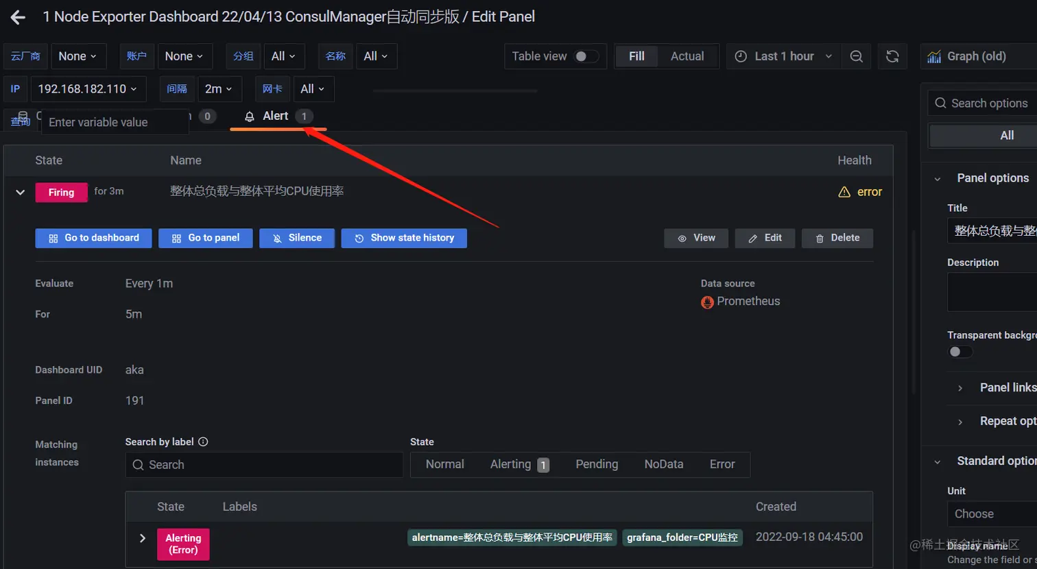The height and width of the screenshot is (569, 1037).
Task: Click the Search by label field
Action: coord(264,465)
